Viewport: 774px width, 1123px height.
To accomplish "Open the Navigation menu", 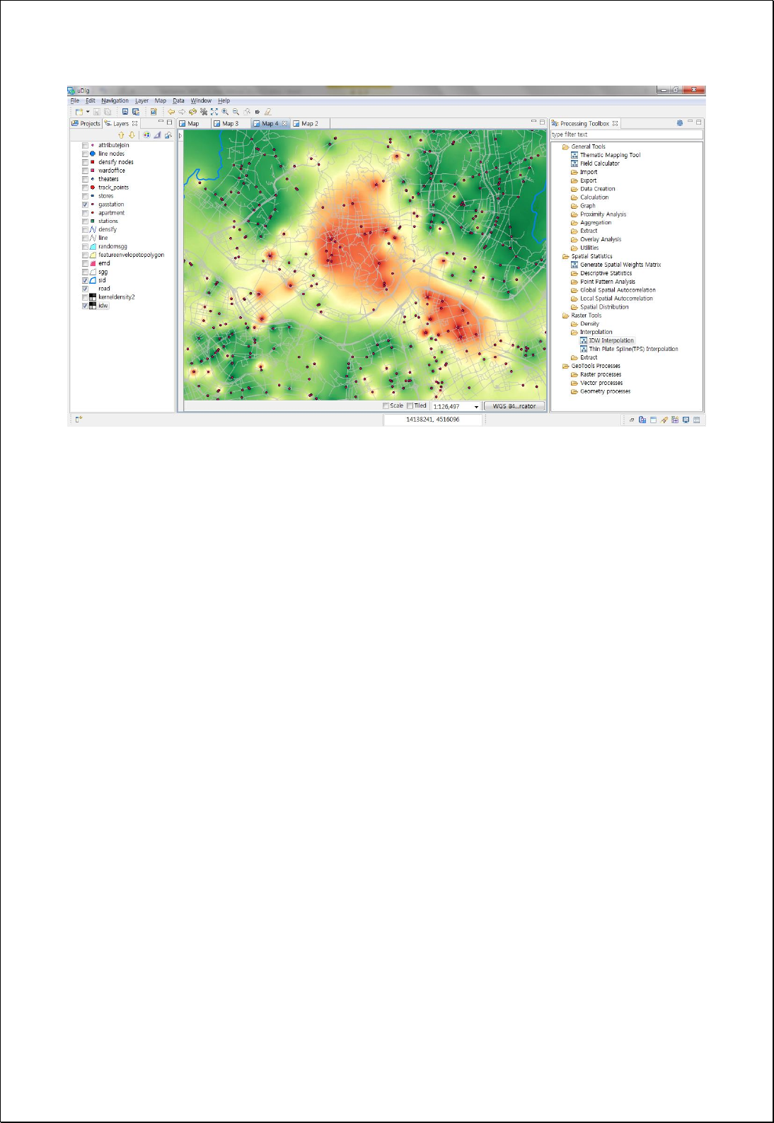I will click(115, 101).
